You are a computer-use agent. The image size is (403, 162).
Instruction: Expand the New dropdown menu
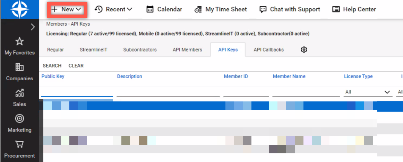67,9
